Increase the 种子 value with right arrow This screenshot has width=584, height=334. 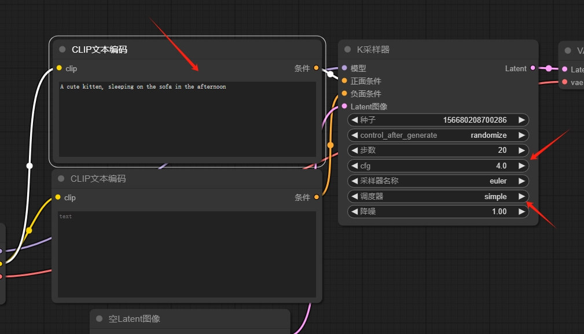[521, 120]
